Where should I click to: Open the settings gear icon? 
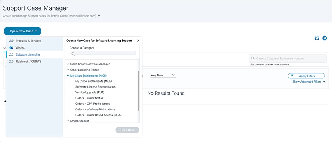pos(317,38)
